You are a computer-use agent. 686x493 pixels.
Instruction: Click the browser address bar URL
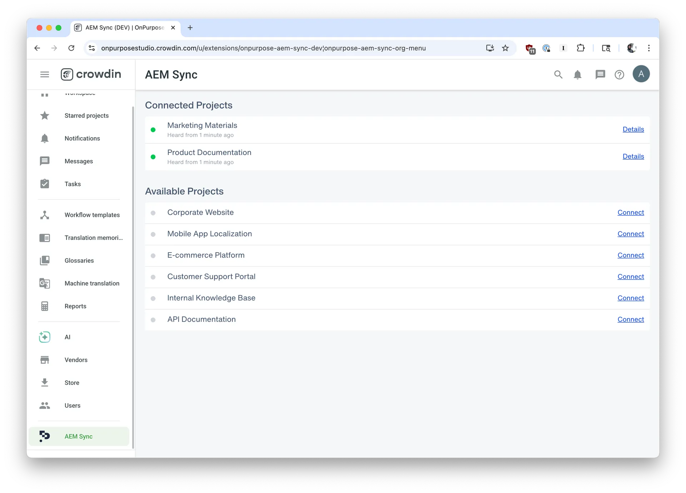coord(263,48)
